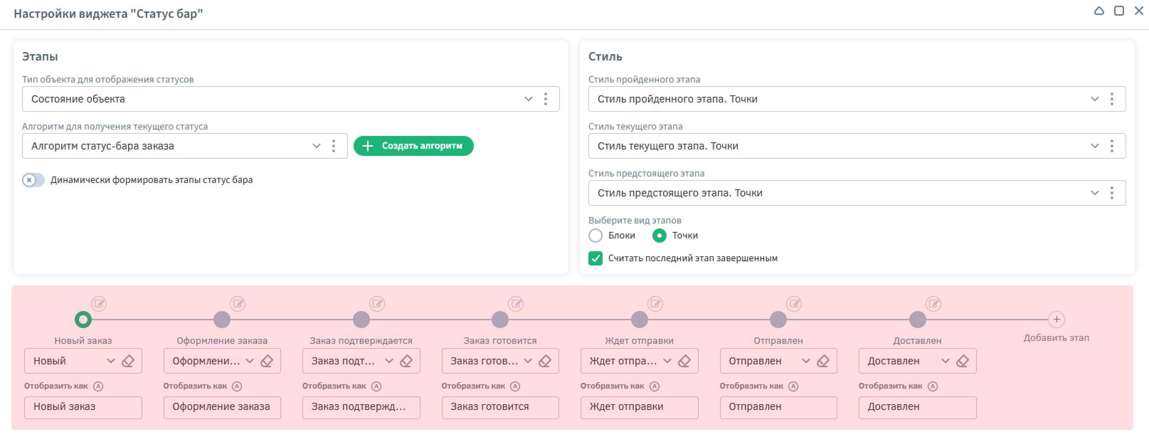Click edit icon above "Новый заказ" stage
Viewport: 1149px width, 437px height.
[x=99, y=304]
